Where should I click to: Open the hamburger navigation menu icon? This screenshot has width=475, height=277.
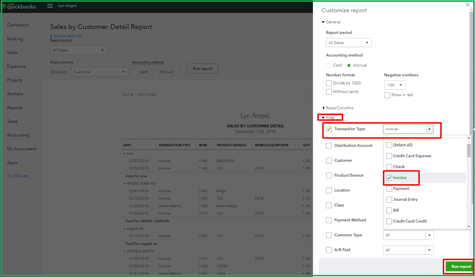click(x=50, y=6)
